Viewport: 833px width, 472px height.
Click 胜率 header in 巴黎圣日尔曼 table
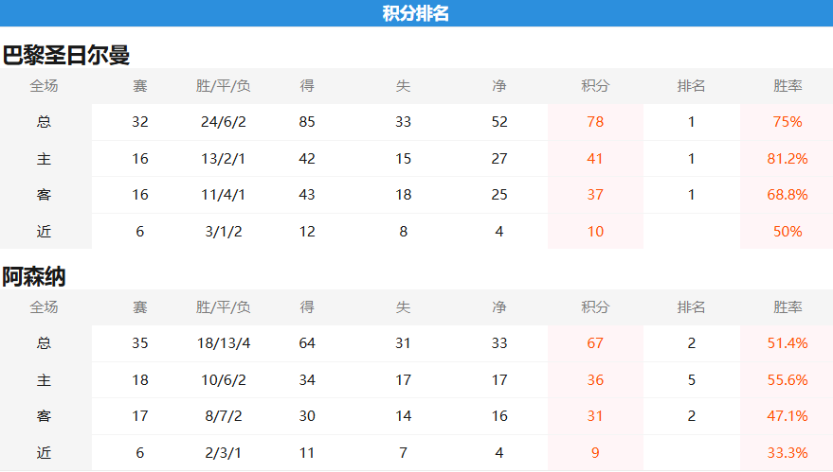pos(788,86)
